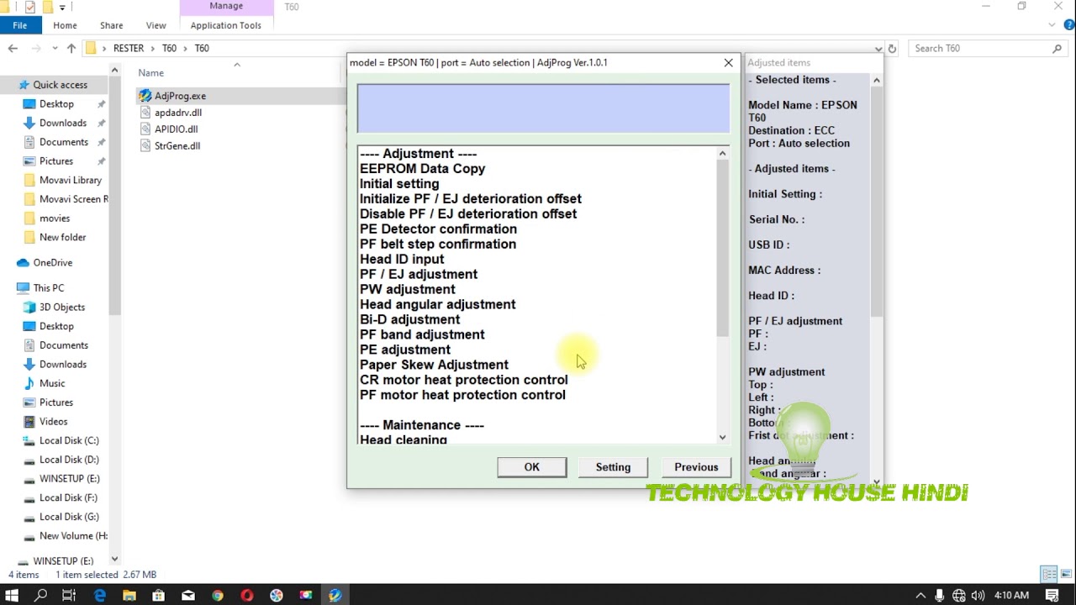Select Head ID input entry
This screenshot has width=1076, height=605.
click(402, 260)
